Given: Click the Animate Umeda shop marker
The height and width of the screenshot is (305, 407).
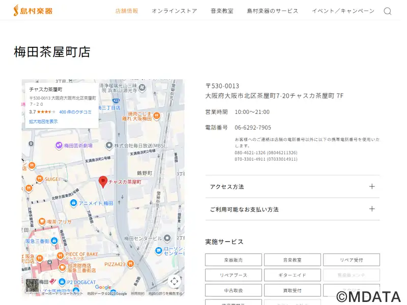Looking at the screenshot, I should 73,203.
